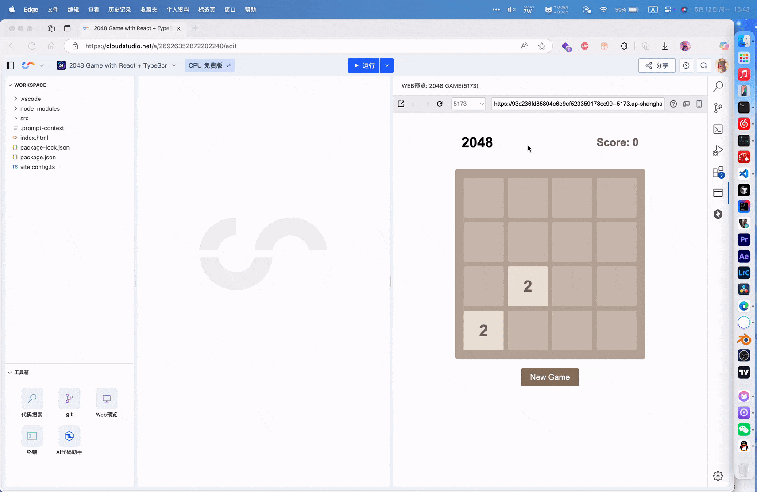Open the source control panel in the sidebar
The image size is (757, 492).
pyautogui.click(x=718, y=108)
